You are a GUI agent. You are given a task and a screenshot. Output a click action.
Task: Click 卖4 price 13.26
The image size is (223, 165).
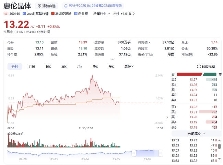(x=193, y=85)
